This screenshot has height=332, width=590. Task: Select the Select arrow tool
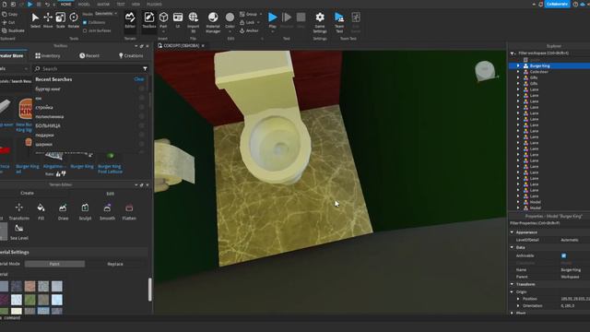pos(35,20)
